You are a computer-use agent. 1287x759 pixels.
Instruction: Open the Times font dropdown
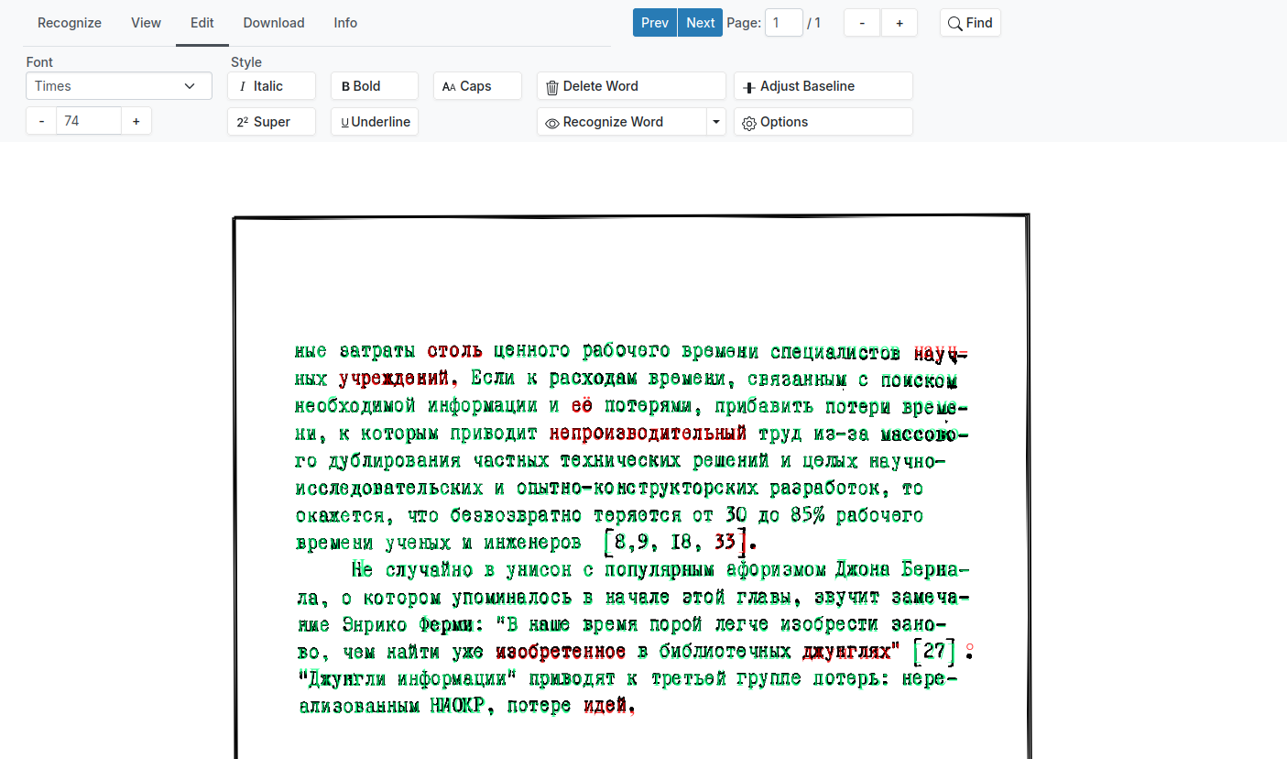tap(119, 86)
